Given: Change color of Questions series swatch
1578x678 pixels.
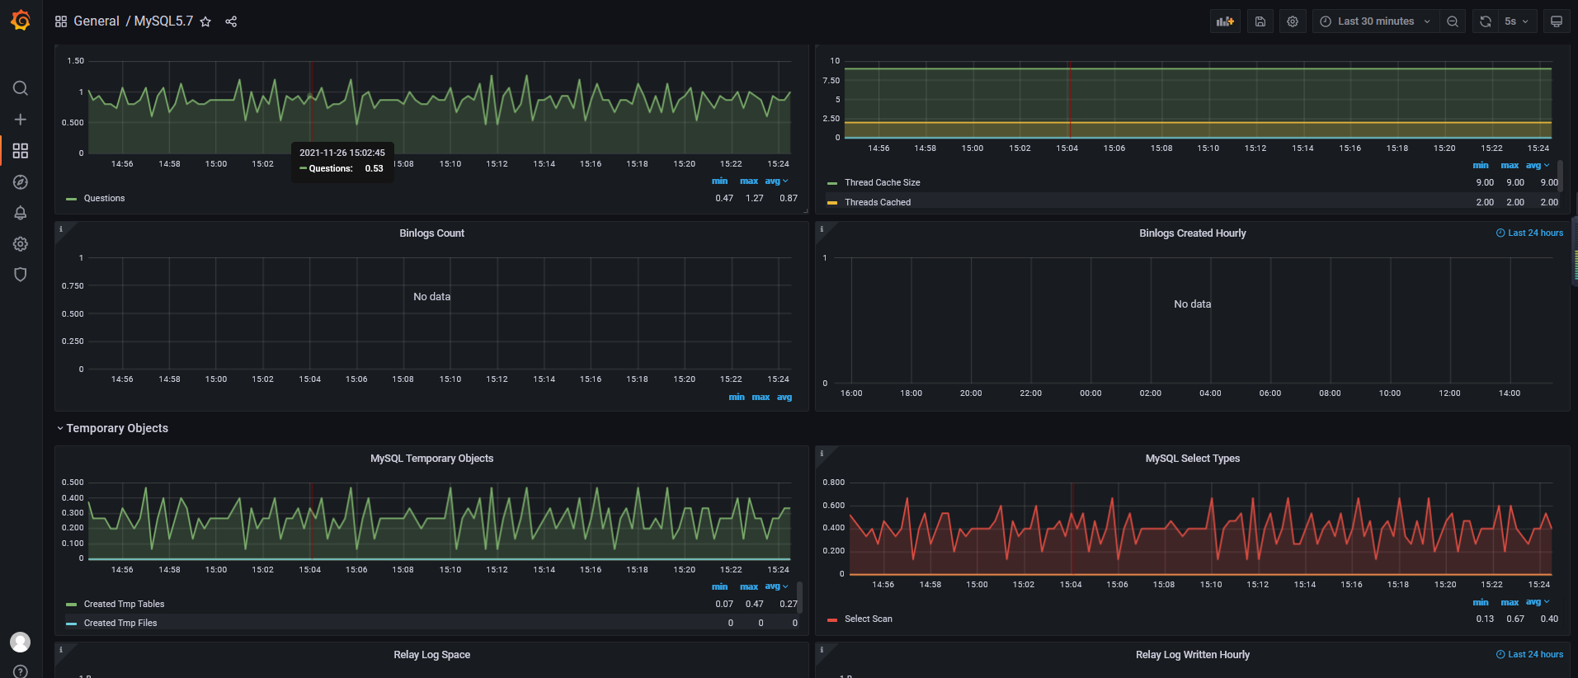Looking at the screenshot, I should pyautogui.click(x=72, y=199).
